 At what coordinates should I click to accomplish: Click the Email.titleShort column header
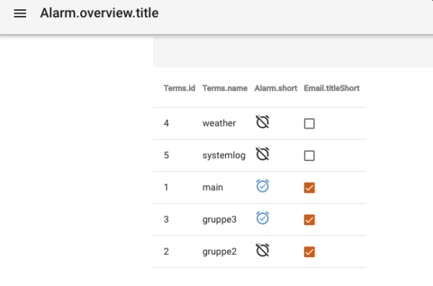331,88
